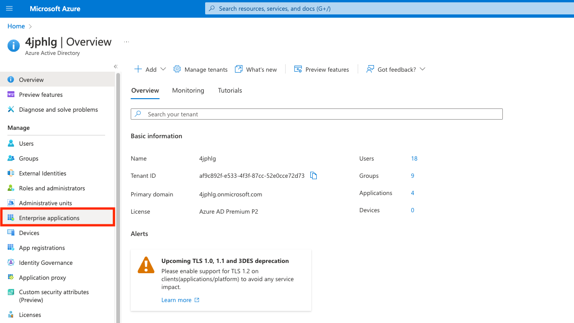Image resolution: width=574 pixels, height=323 pixels.
Task: Click the TLS deprecation warning triangle icon
Action: 146,265
